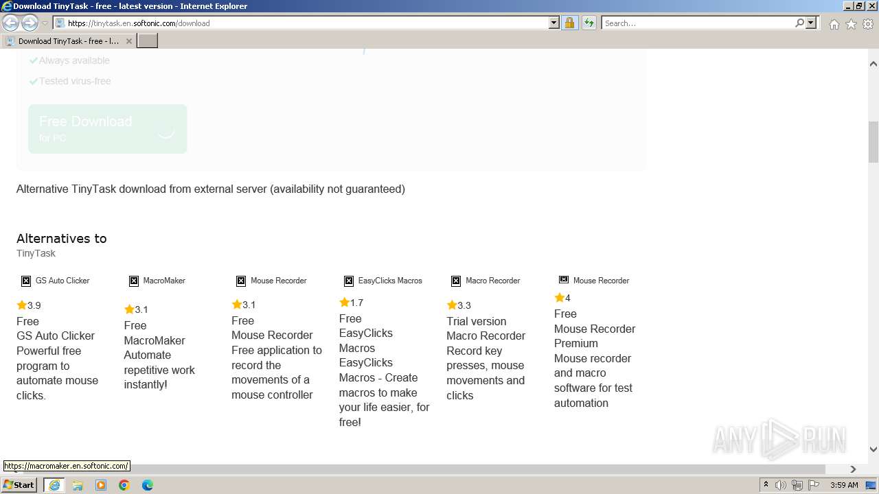Close the Download TinyTask tab
879x494 pixels.
pos(128,41)
